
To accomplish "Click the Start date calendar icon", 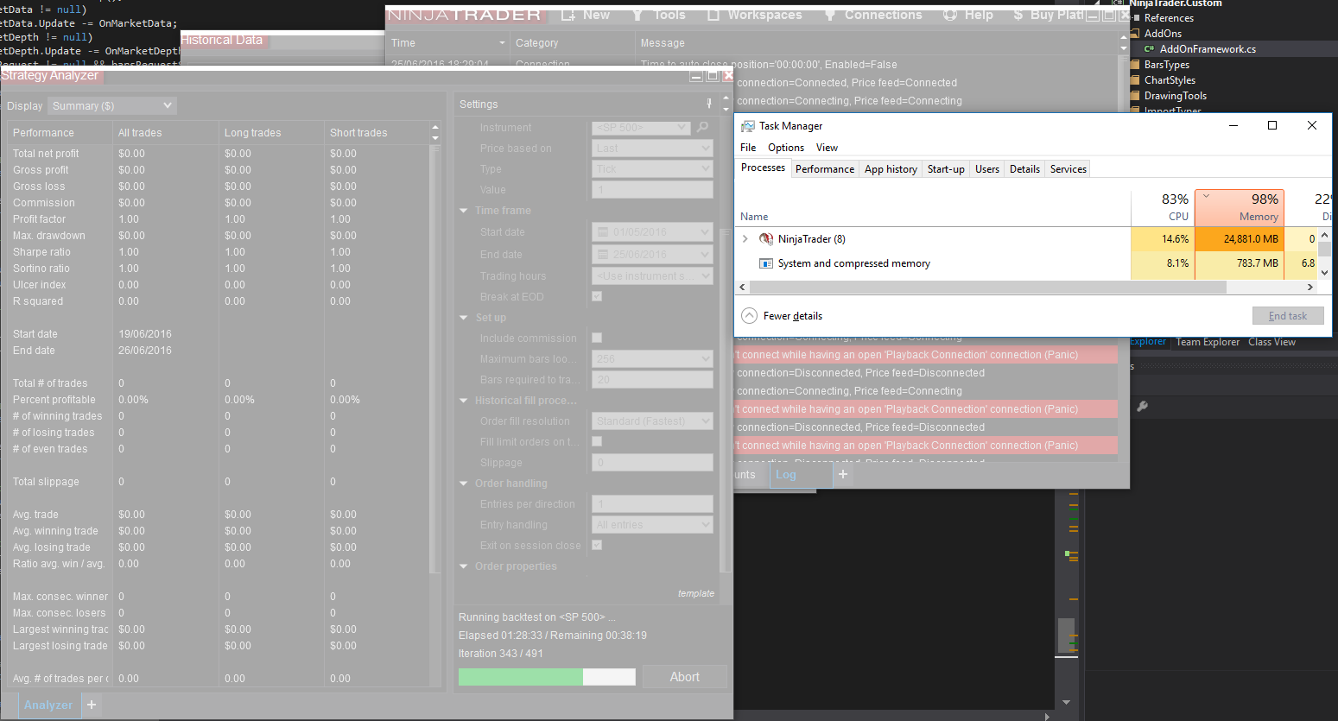I will [602, 232].
